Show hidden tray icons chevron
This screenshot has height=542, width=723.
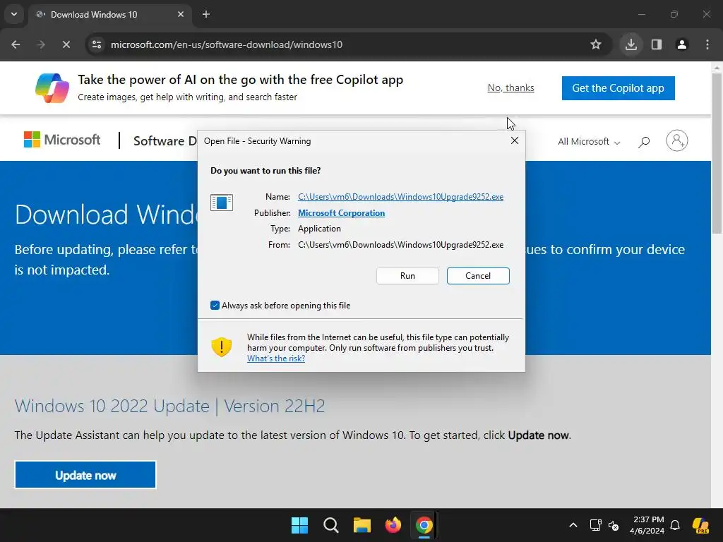[x=573, y=525]
